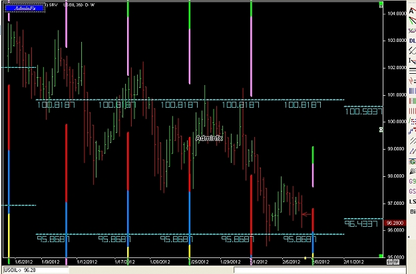Select the red arrow marker on chart
The width and height of the screenshot is (416, 274).
pyautogui.click(x=307, y=214)
